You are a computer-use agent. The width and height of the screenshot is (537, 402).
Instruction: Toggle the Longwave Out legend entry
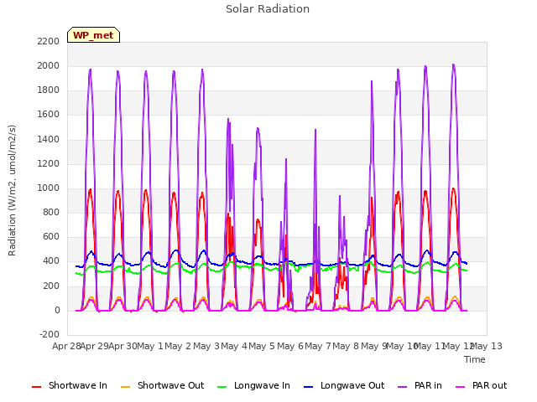click(x=344, y=385)
